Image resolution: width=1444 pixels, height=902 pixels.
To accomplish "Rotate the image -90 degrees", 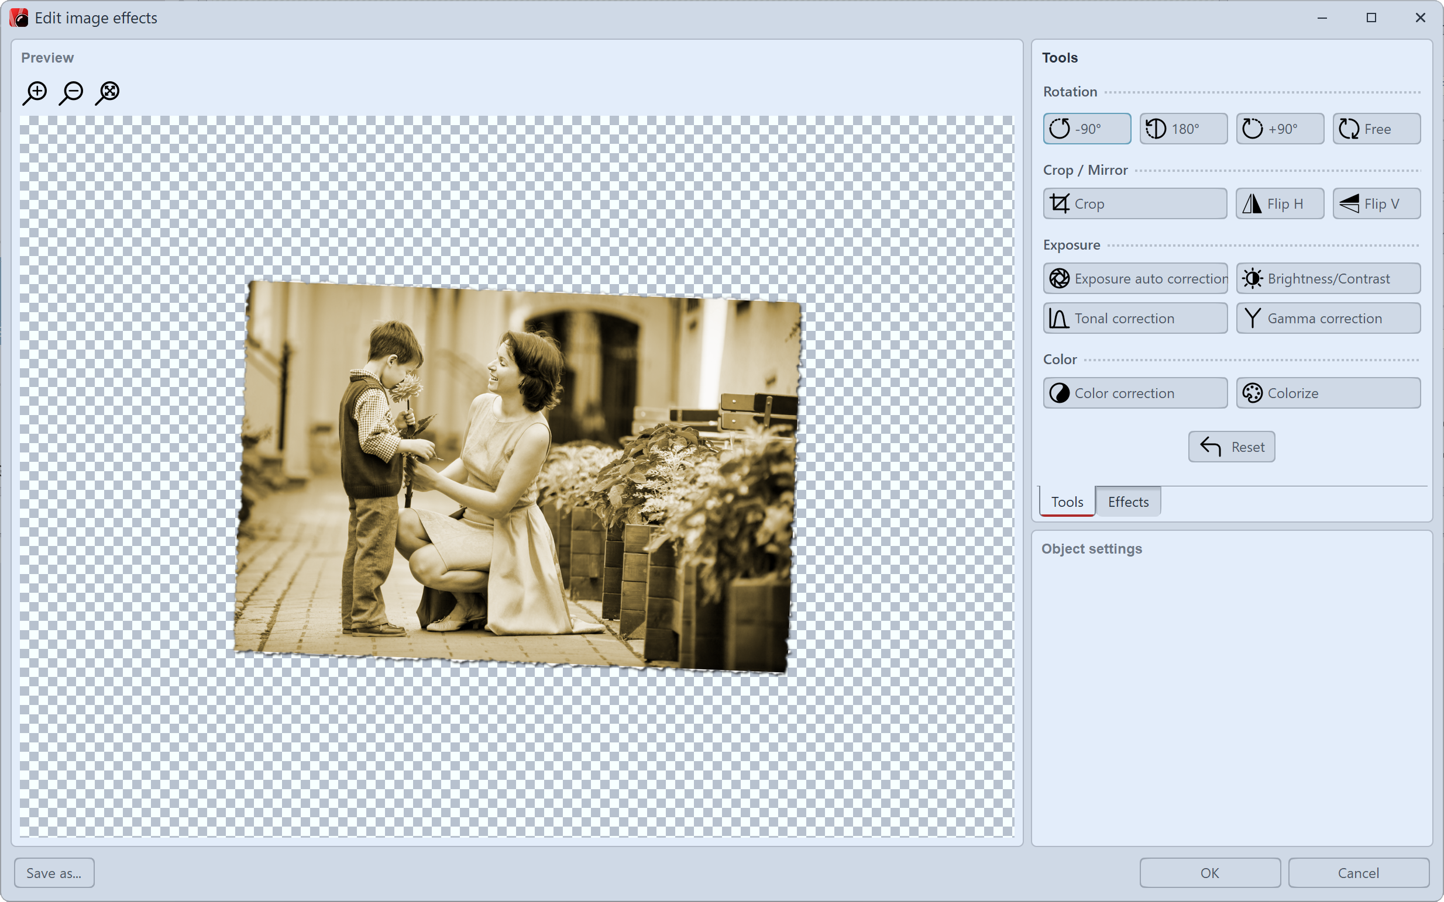I will (x=1087, y=128).
